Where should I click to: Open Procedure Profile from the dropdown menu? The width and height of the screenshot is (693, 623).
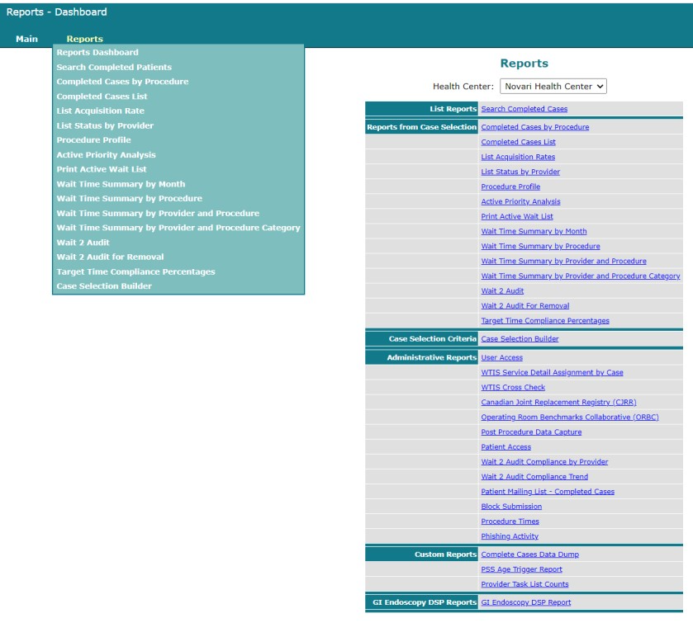[x=93, y=140]
